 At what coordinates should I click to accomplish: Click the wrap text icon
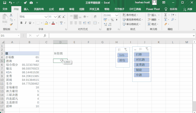(x=95, y=17)
